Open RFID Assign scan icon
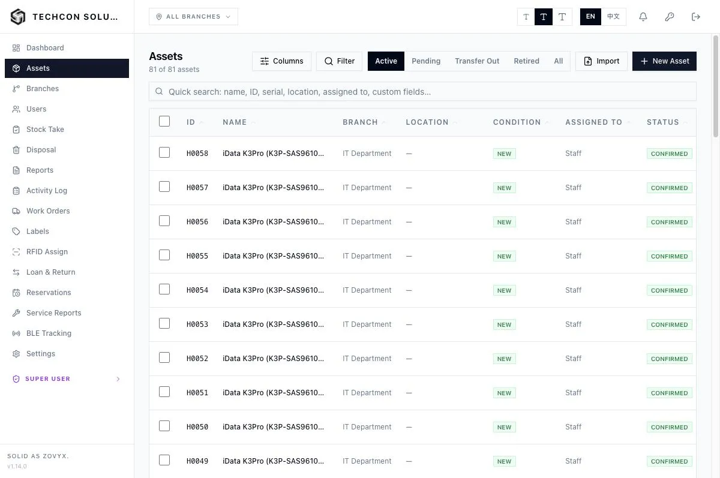The height and width of the screenshot is (478, 720). [16, 252]
